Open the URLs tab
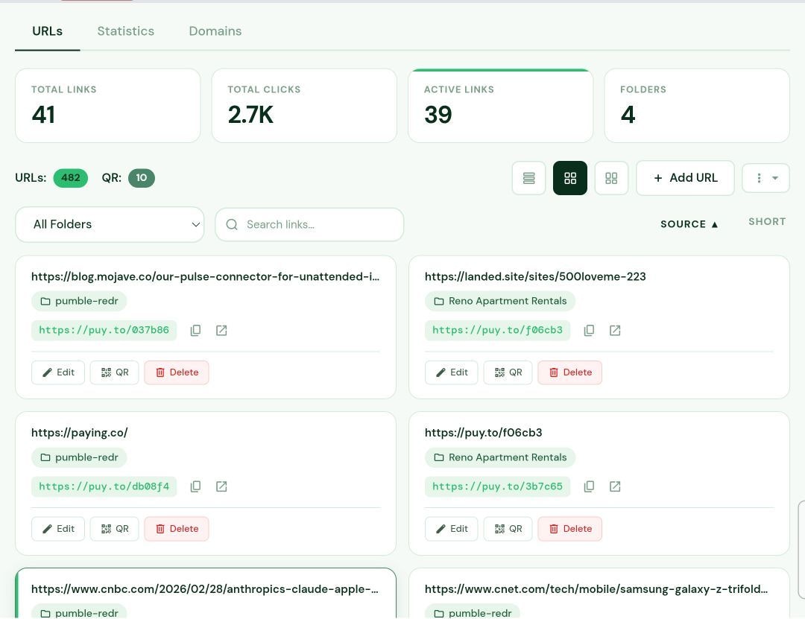This screenshot has height=619, width=805. click(47, 31)
